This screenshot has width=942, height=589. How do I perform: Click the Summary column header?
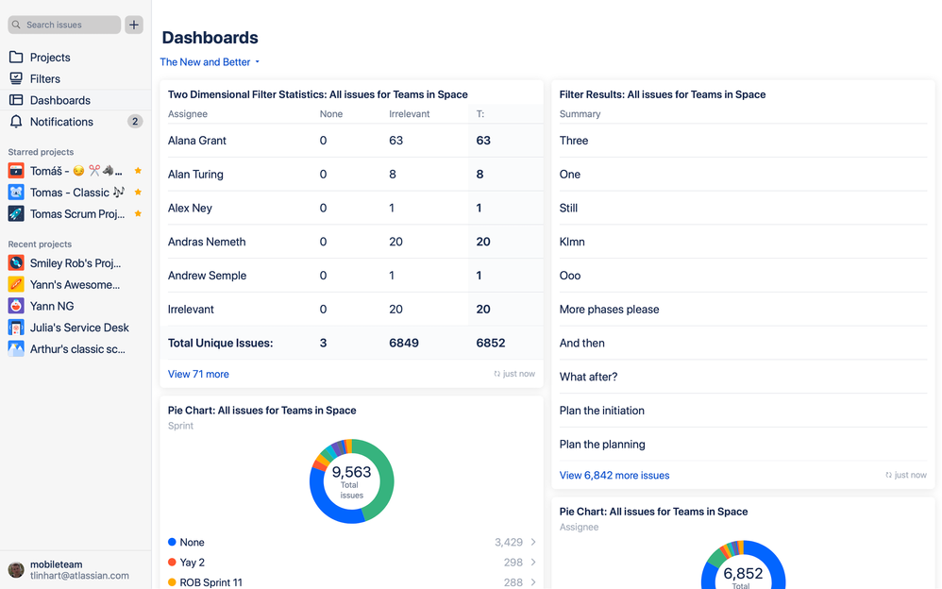click(x=580, y=113)
